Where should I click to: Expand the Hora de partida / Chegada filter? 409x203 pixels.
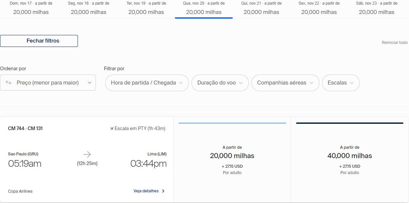[147, 83]
